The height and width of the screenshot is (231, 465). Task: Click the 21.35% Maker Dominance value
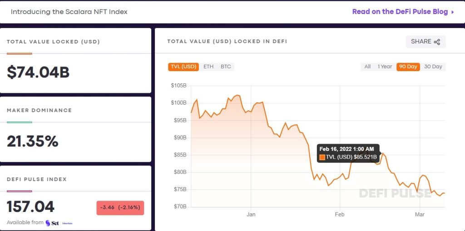(33, 141)
